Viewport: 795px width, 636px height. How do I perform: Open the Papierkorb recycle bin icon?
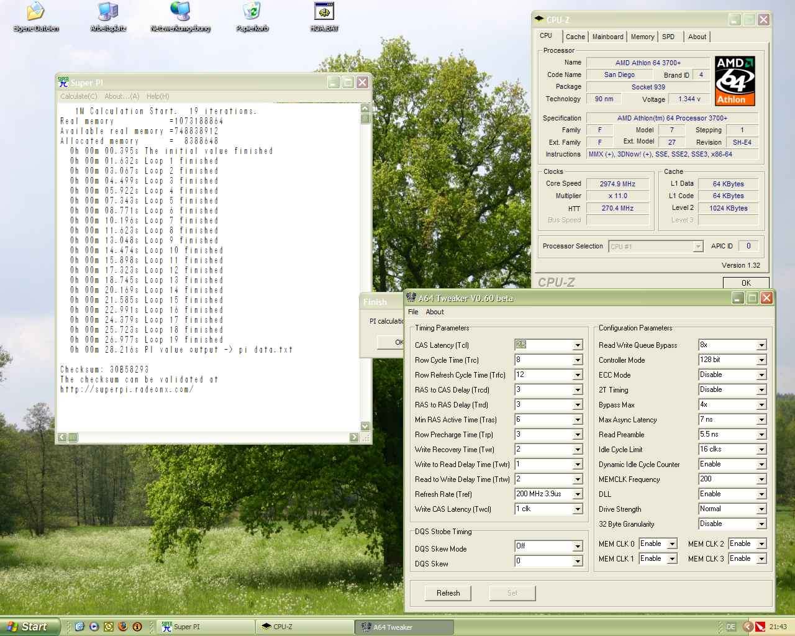pos(252,17)
